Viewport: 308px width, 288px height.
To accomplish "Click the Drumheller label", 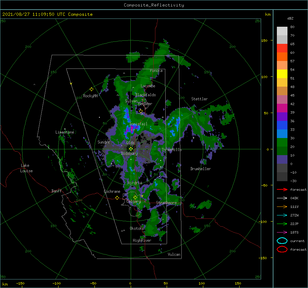I will coord(201,169).
